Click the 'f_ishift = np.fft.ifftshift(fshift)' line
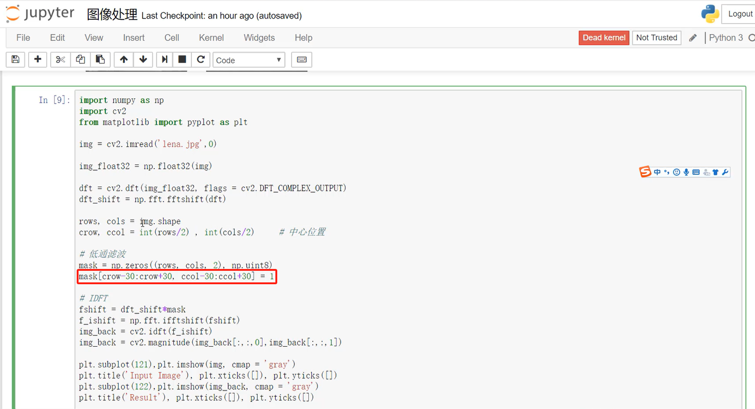755x409 pixels. 159,321
